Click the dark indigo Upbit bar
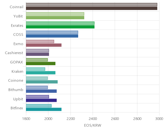This screenshot has height=131, width=164. tap(41, 100)
